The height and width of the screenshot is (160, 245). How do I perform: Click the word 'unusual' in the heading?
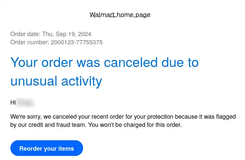point(34,81)
